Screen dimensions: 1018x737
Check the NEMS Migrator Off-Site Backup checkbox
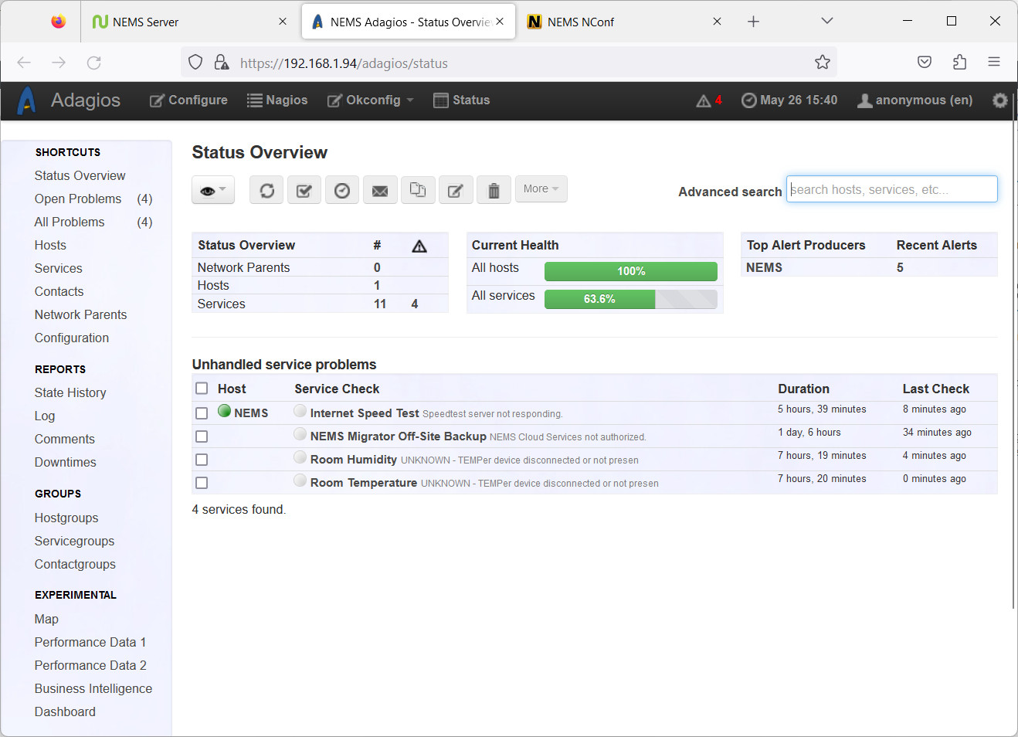(x=202, y=436)
